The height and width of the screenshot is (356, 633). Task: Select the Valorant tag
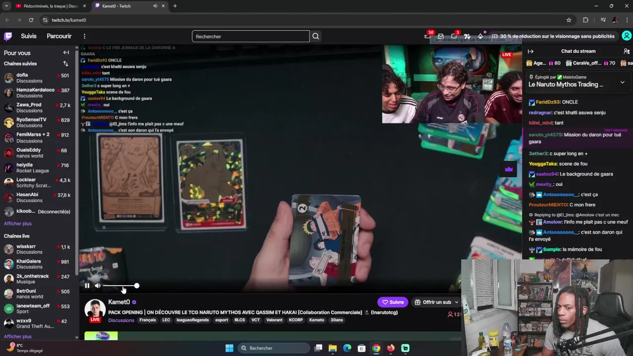(274, 320)
